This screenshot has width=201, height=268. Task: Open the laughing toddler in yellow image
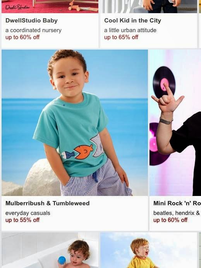coord(149,250)
